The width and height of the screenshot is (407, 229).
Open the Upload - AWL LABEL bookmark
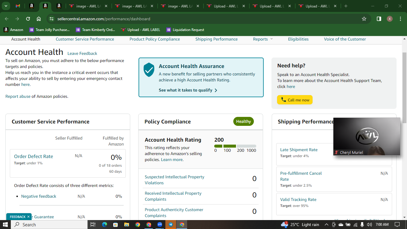click(141, 30)
